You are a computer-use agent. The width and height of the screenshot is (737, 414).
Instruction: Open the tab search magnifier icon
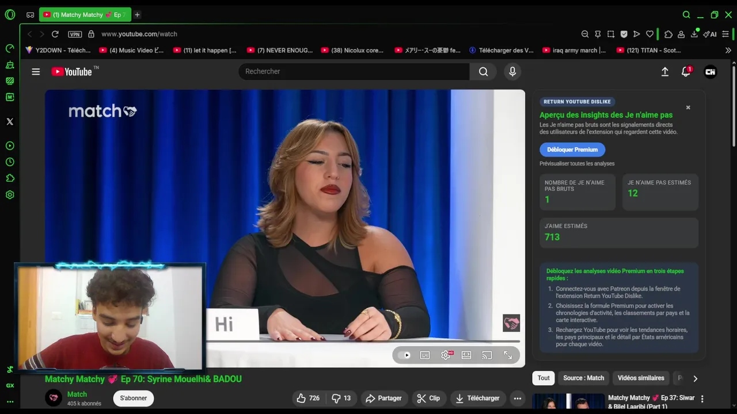tap(686, 15)
